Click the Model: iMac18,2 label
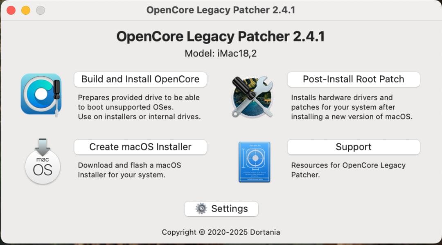 click(221, 54)
